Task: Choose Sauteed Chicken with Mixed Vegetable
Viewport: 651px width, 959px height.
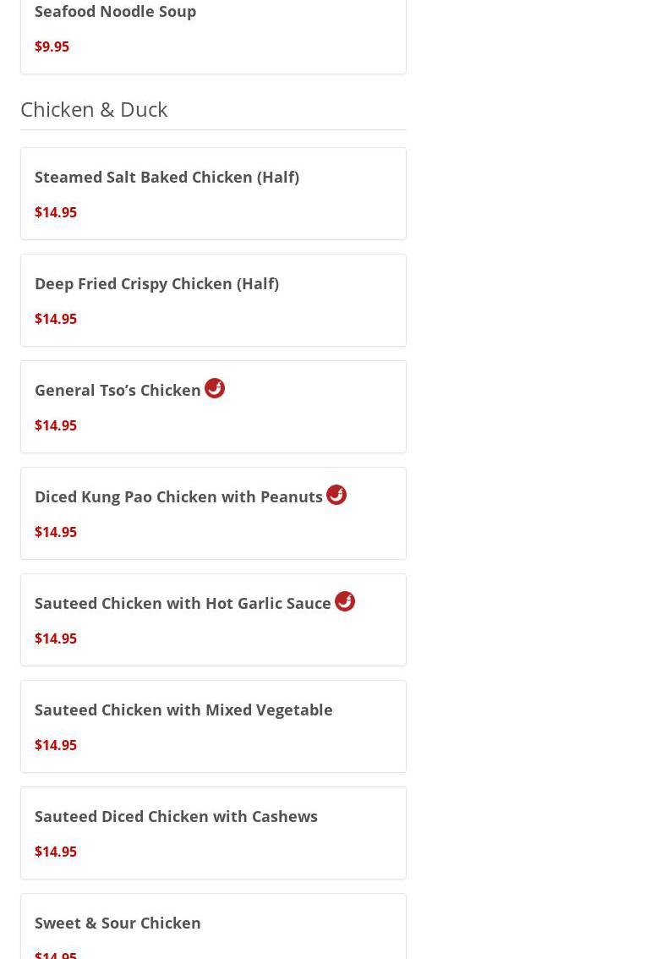Action: point(183,710)
